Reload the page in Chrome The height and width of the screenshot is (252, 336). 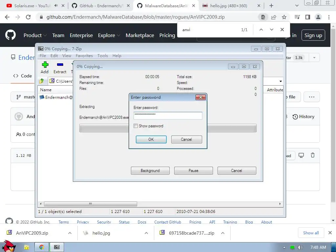(x=28, y=17)
